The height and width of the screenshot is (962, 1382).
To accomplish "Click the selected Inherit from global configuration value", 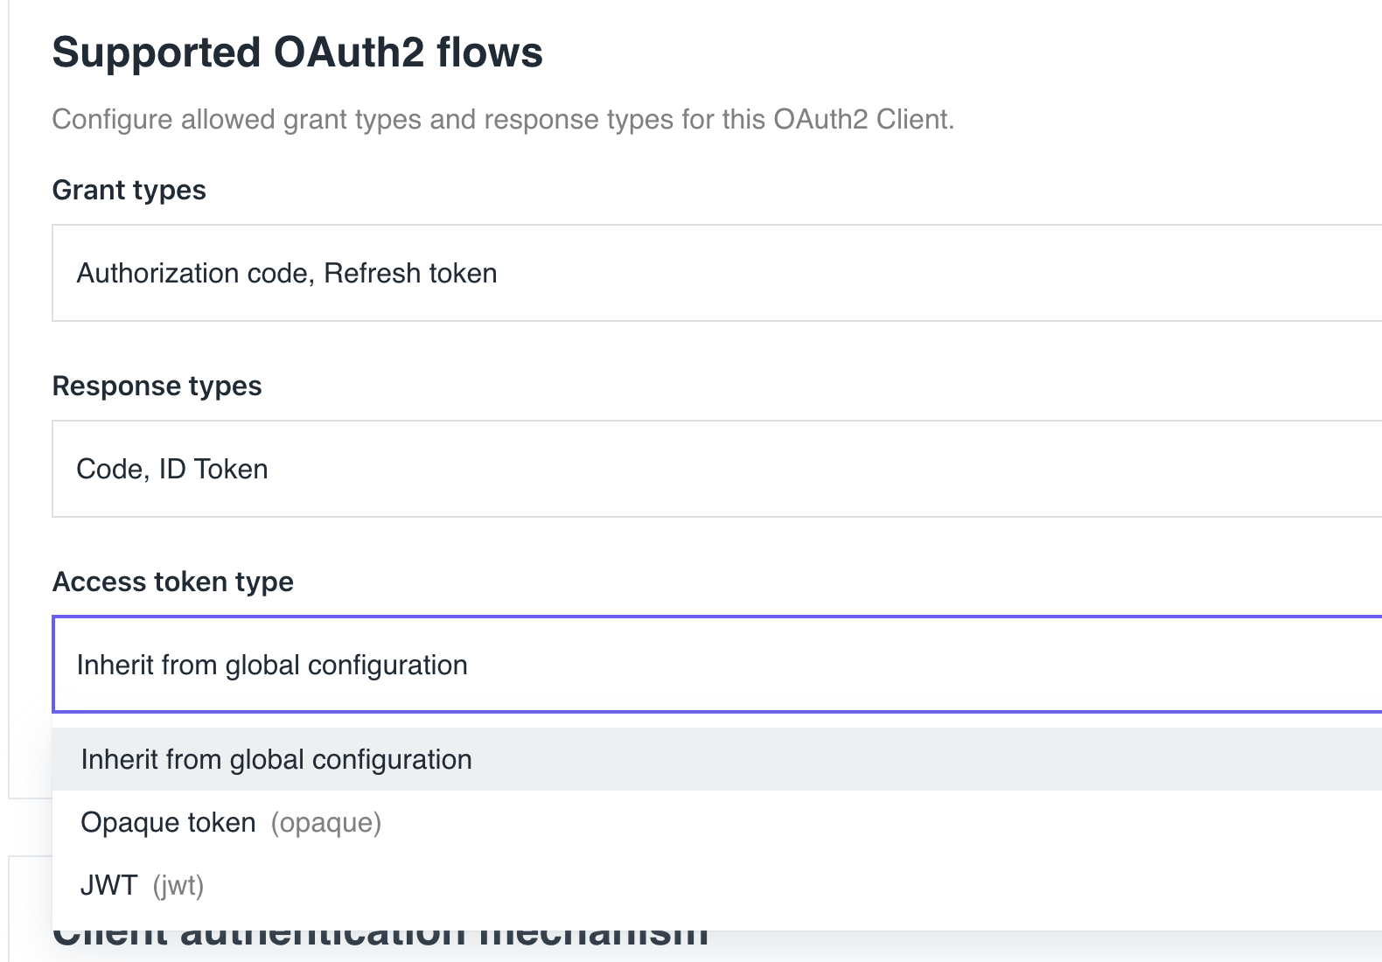I will pyautogui.click(x=272, y=666).
